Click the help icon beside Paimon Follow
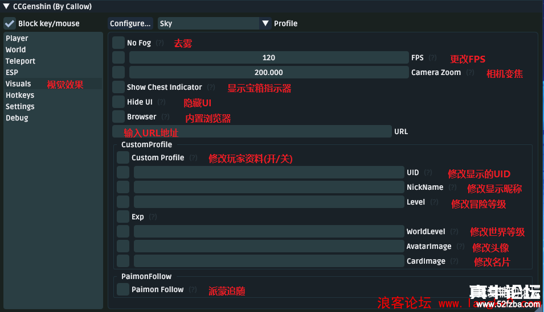Viewport: 544px width, 312px height. point(193,289)
